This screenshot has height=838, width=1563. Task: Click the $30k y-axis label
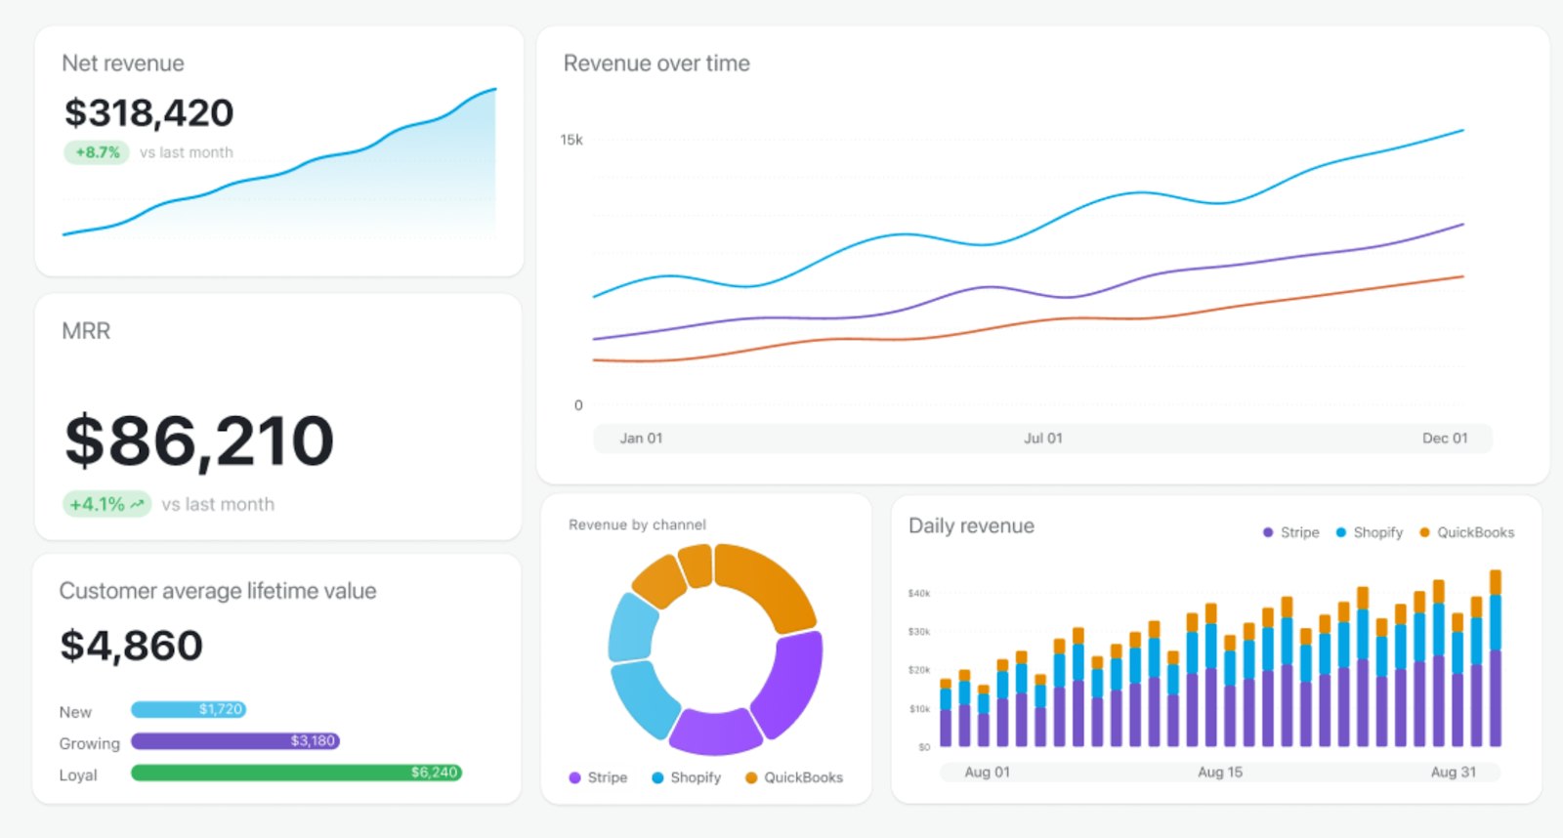(x=918, y=632)
